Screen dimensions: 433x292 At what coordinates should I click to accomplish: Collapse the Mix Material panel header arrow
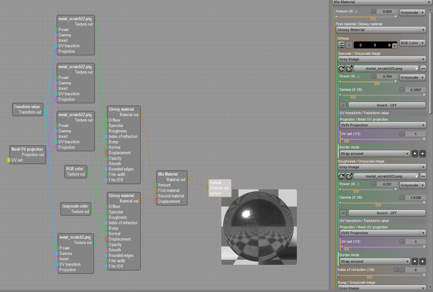point(429,2)
